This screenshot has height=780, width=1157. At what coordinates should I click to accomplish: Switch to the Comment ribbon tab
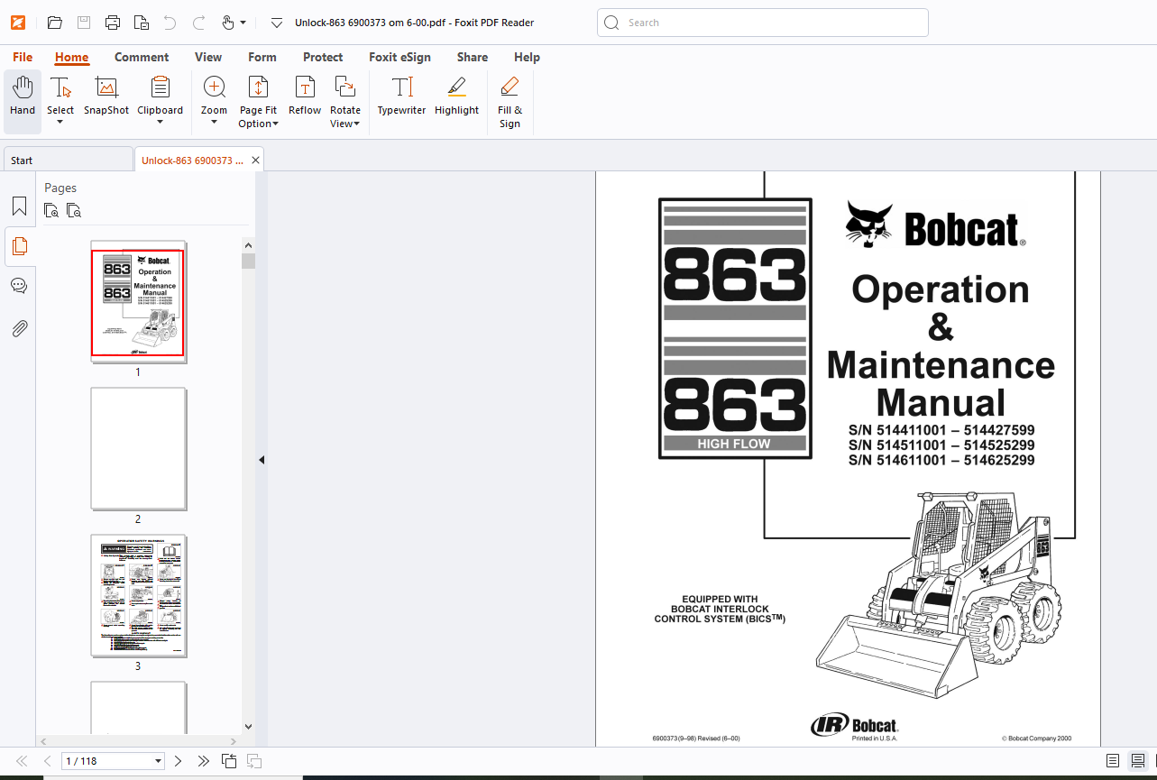[x=142, y=57]
